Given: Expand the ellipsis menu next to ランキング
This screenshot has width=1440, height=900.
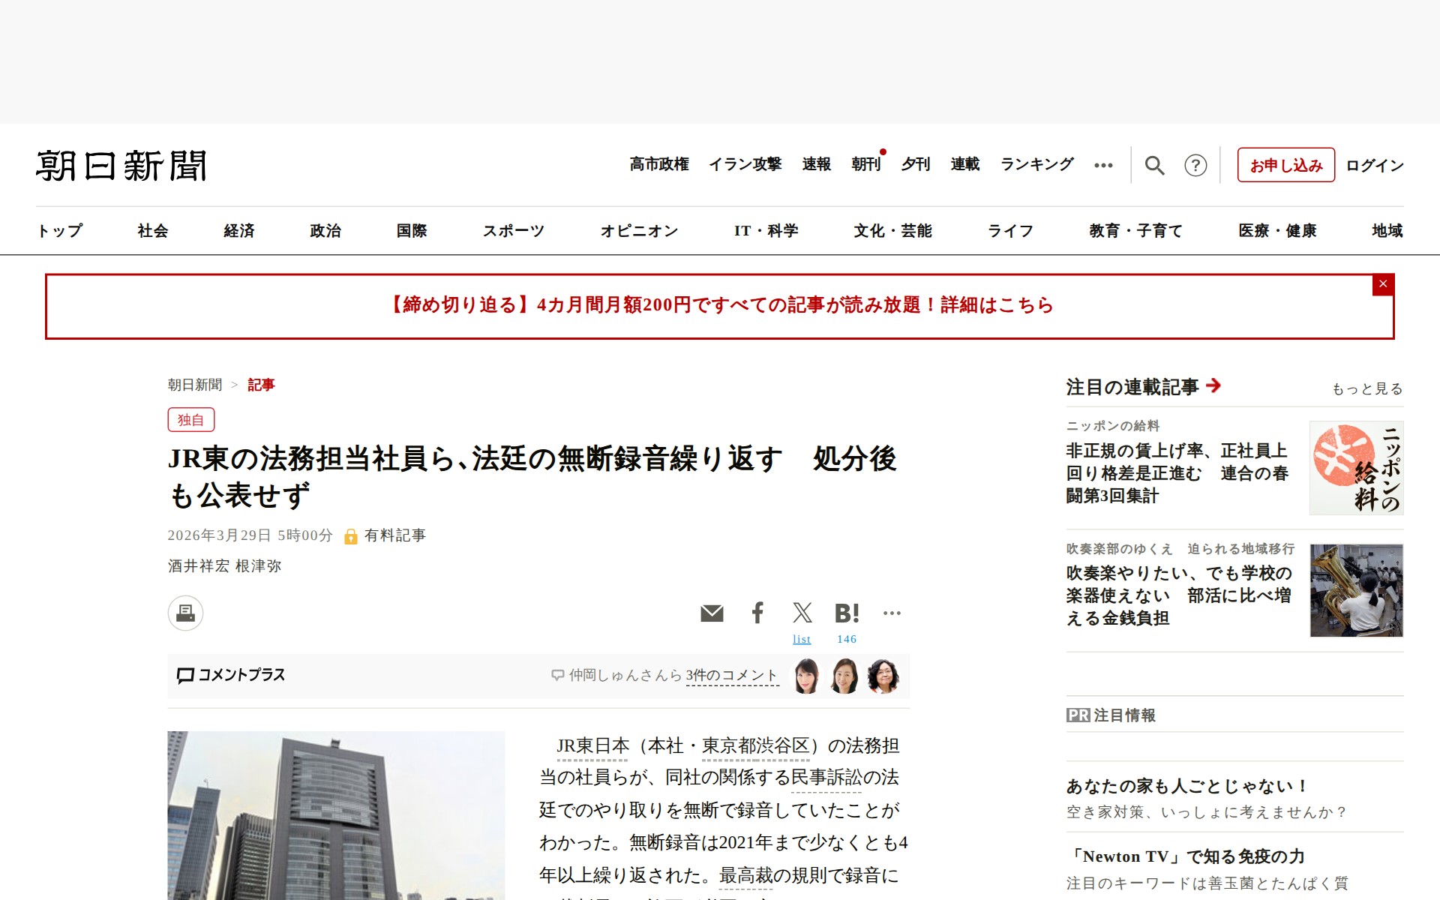Looking at the screenshot, I should (1103, 165).
